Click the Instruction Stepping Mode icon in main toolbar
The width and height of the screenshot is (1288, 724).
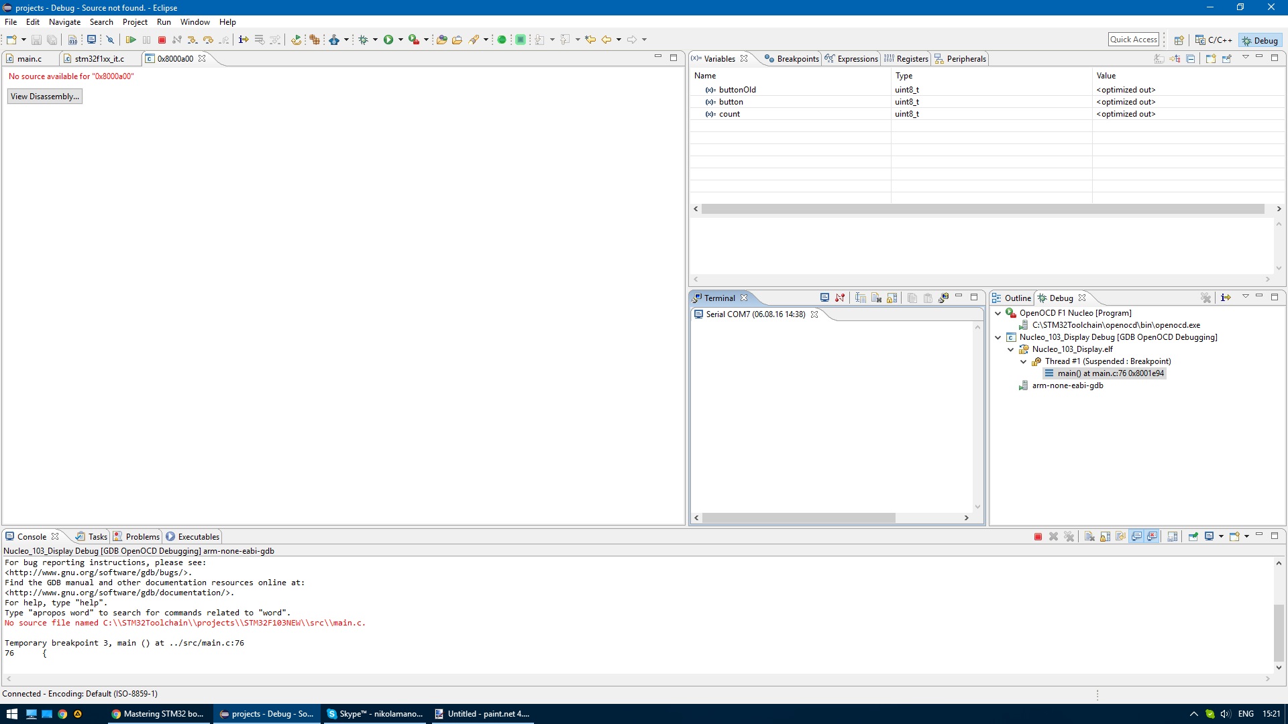click(x=244, y=40)
